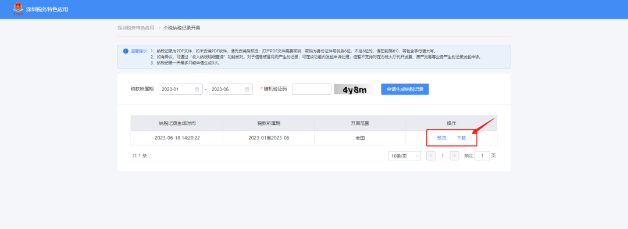This screenshot has width=628, height=229.
Task: Click the 2023-01 start period field
Action: pyautogui.click(x=181, y=90)
